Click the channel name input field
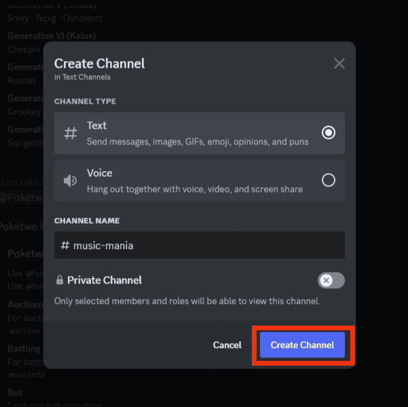Image resolution: width=408 pixels, height=407 pixels. tap(200, 246)
